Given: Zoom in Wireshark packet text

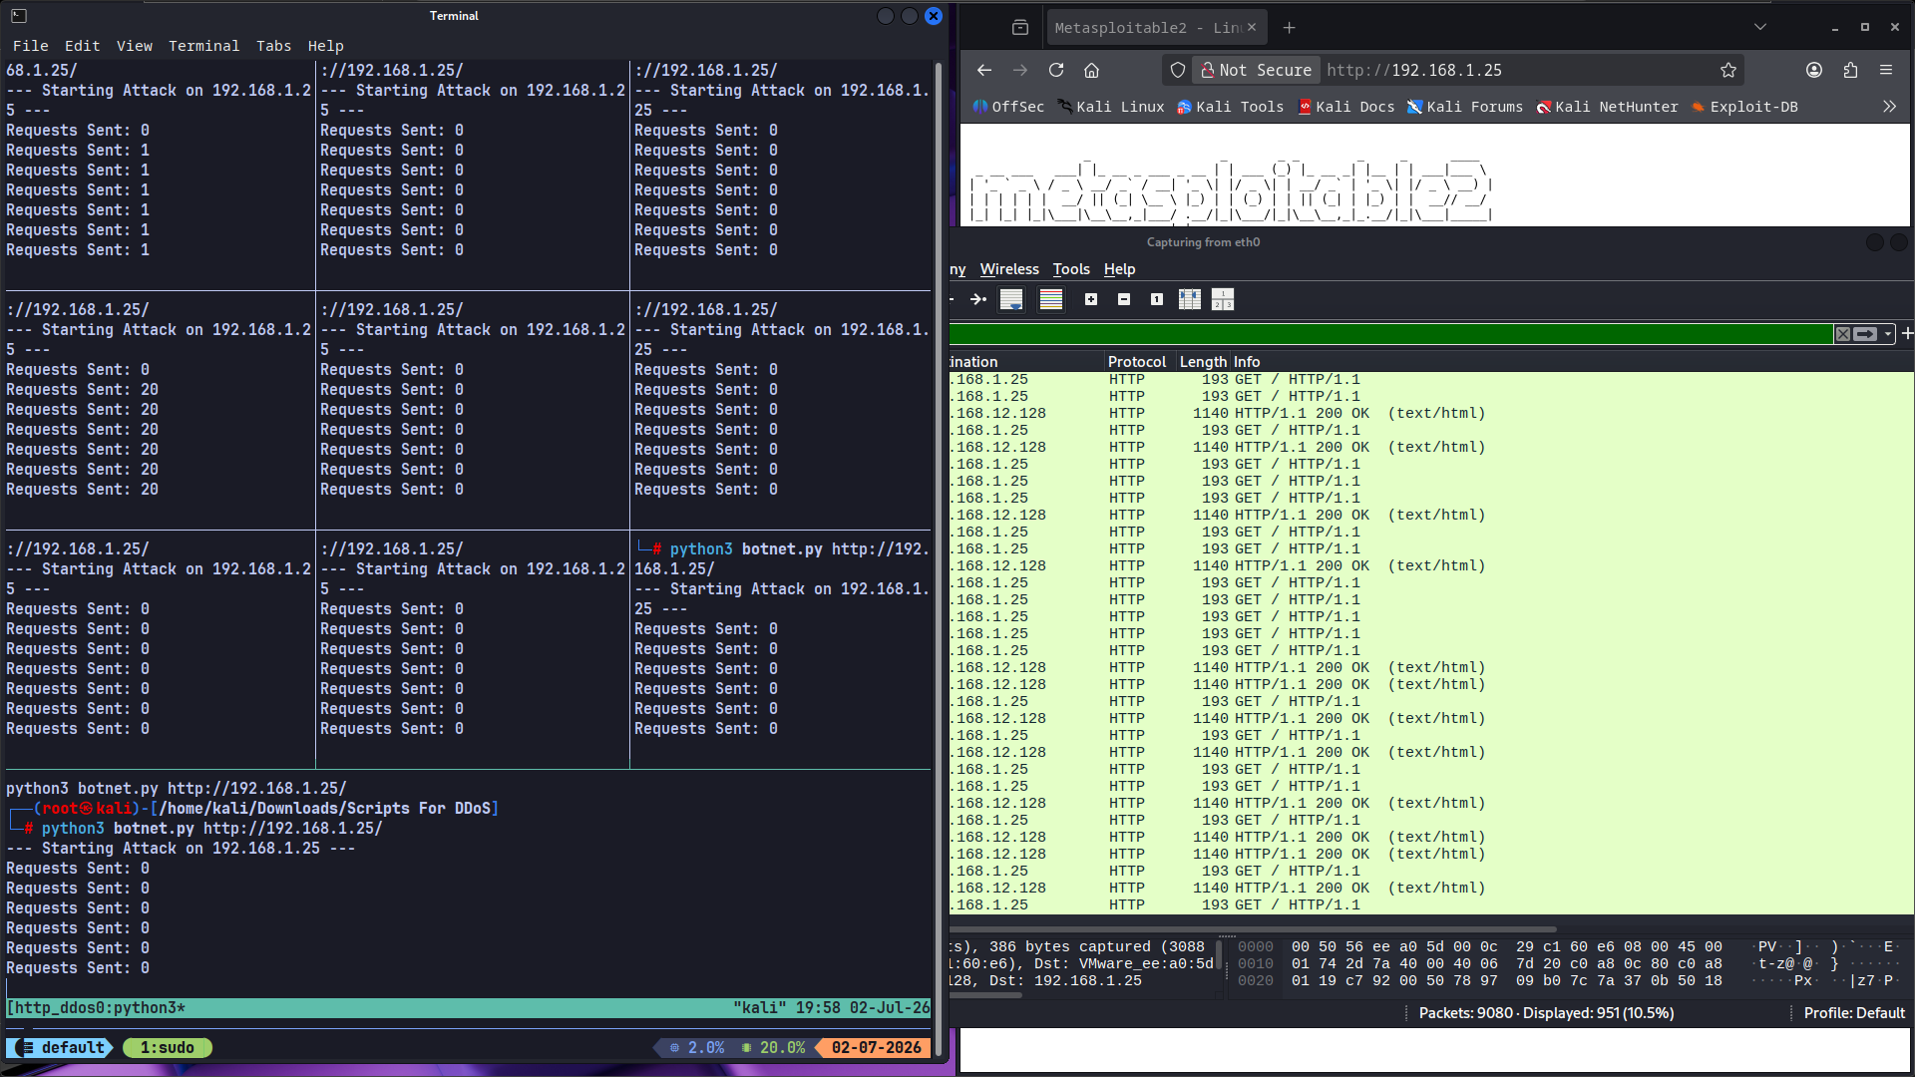Looking at the screenshot, I should pyautogui.click(x=1091, y=299).
